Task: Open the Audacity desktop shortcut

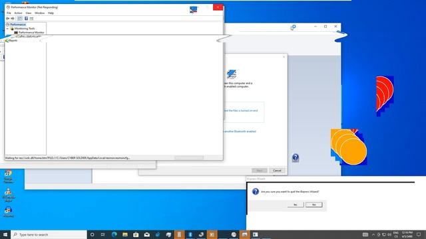Action: click(8, 212)
